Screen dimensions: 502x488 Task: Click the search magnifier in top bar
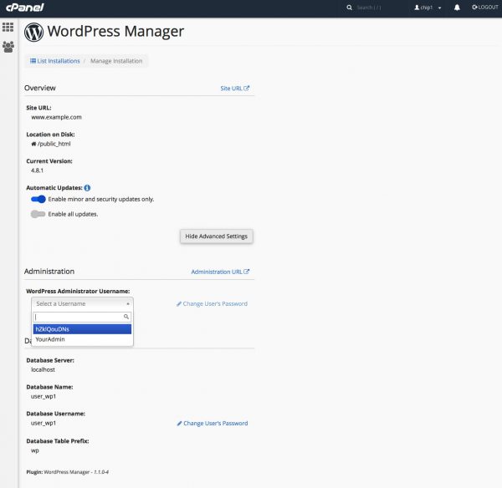click(349, 8)
